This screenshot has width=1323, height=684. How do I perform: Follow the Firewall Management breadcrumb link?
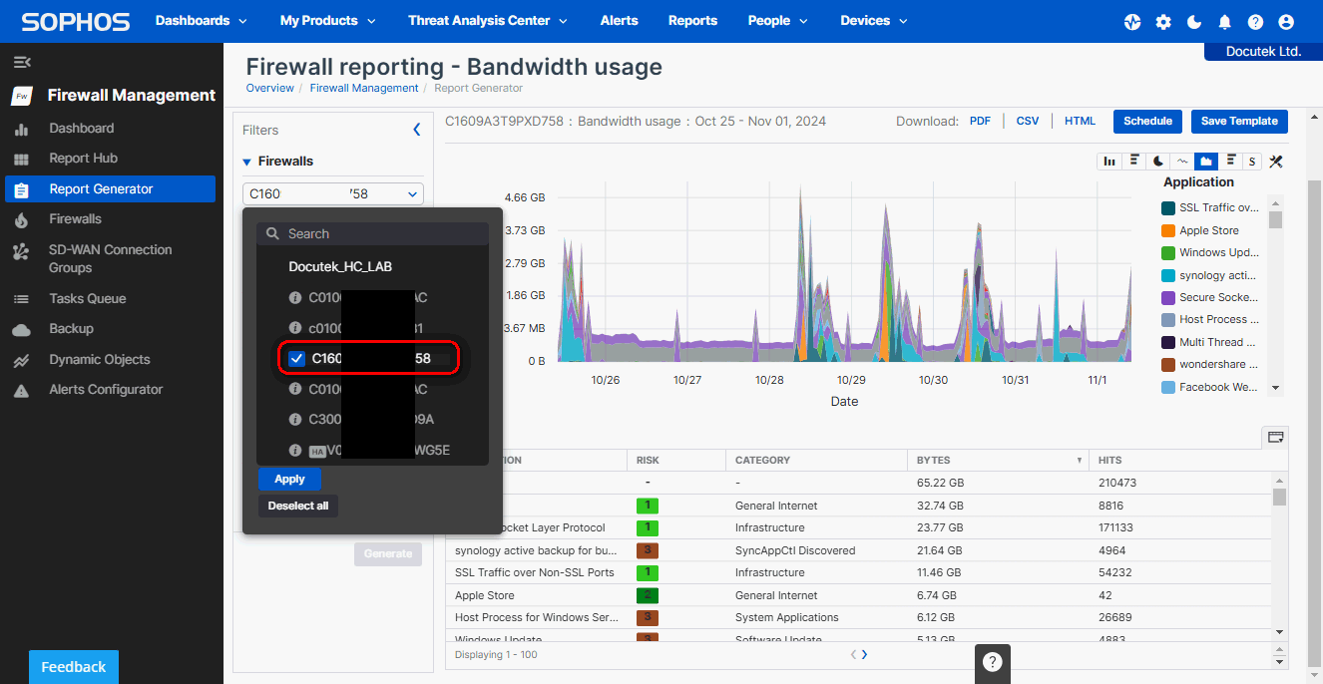pos(364,89)
